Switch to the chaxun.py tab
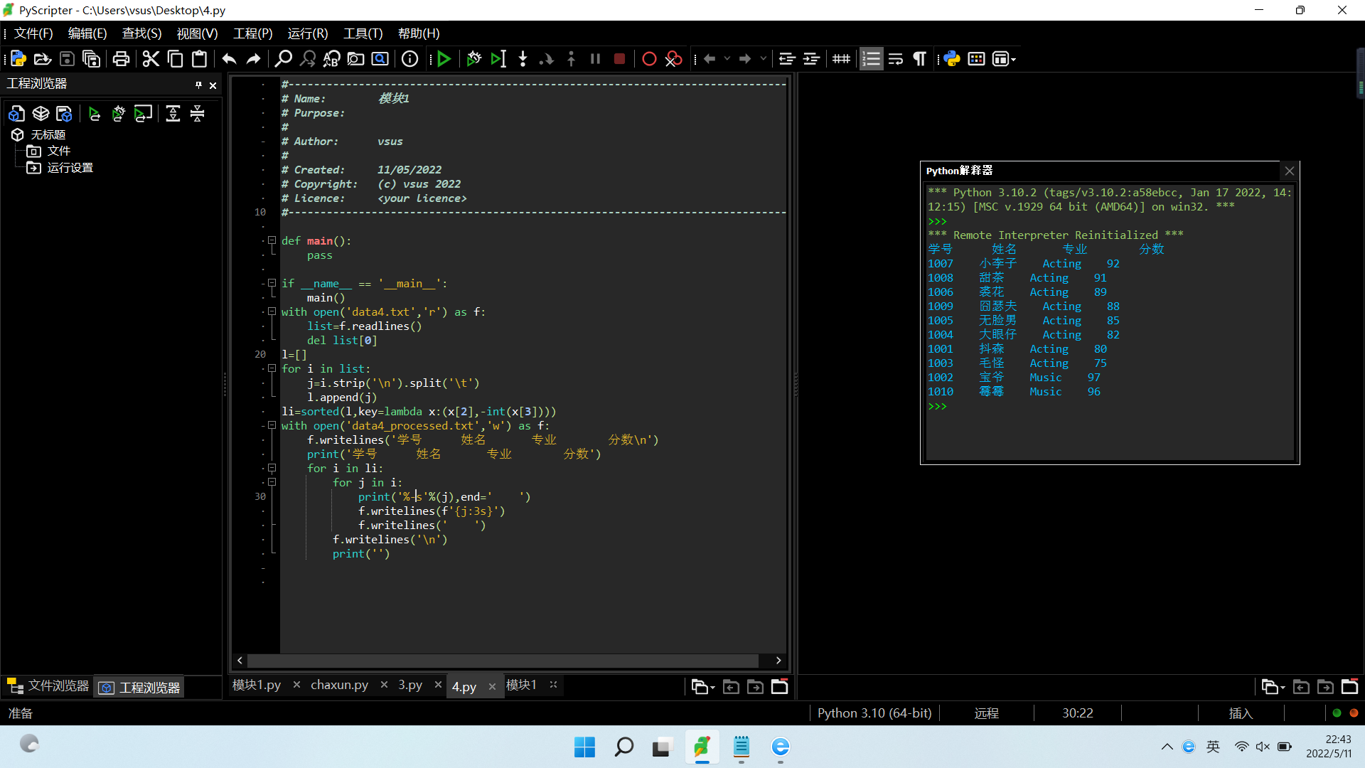The width and height of the screenshot is (1365, 768). pyautogui.click(x=339, y=685)
